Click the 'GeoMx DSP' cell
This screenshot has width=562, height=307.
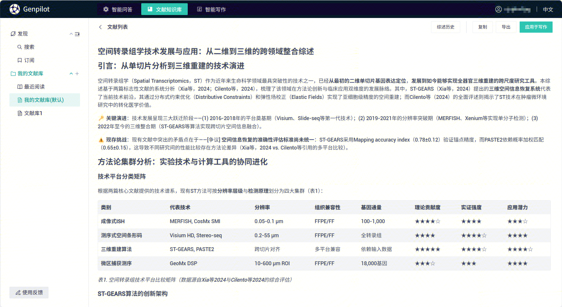click(x=183, y=263)
